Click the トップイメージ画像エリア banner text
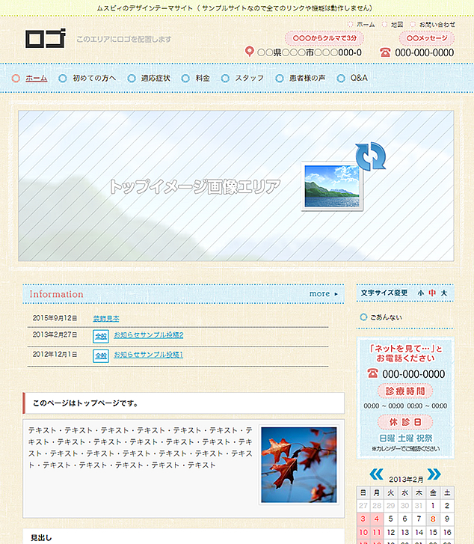 click(x=195, y=186)
